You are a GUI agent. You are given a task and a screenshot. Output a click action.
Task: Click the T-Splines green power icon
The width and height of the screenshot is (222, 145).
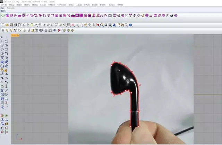click(x=3, y=15)
